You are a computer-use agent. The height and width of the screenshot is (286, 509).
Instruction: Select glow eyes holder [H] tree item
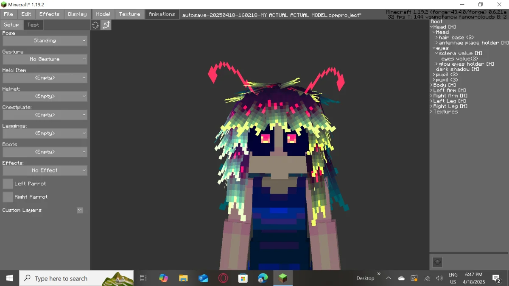coord(466,64)
